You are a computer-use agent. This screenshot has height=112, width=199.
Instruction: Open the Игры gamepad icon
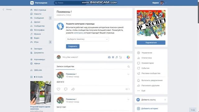[x=31, y=42]
